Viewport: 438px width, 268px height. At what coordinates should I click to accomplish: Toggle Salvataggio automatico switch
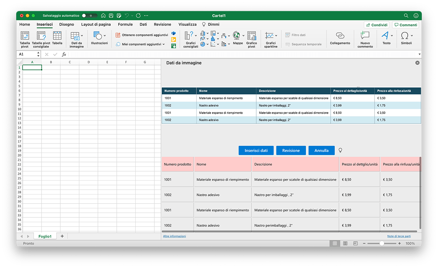click(x=89, y=16)
